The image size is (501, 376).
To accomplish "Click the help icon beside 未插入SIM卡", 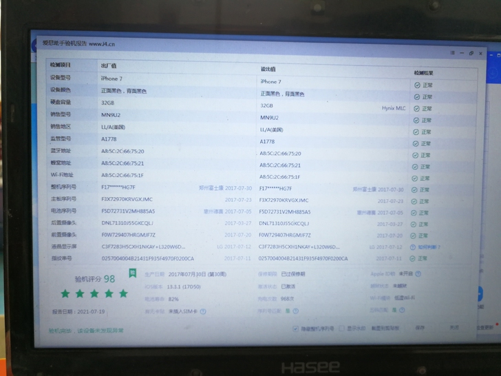I will (x=203, y=311).
